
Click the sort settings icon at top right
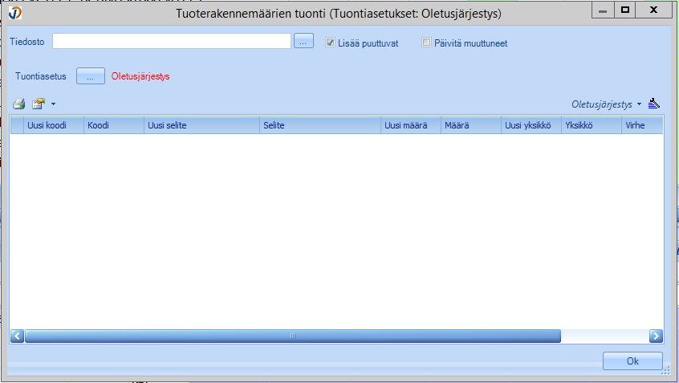(x=654, y=104)
